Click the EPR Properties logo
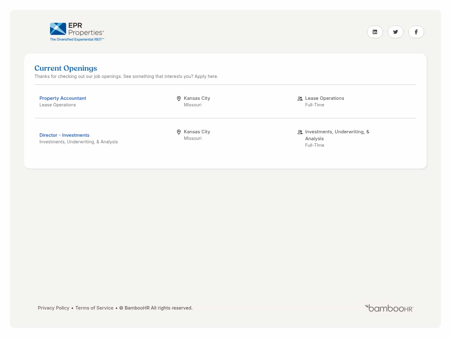This screenshot has width=451, height=338. (x=77, y=32)
